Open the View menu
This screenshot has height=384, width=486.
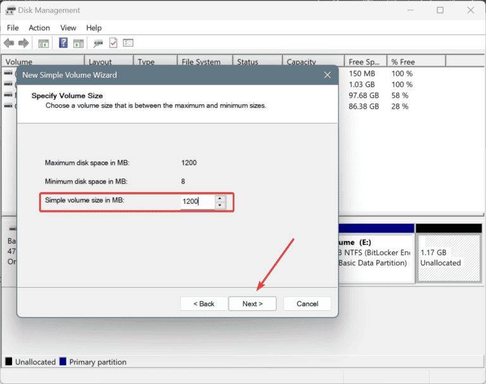click(68, 28)
